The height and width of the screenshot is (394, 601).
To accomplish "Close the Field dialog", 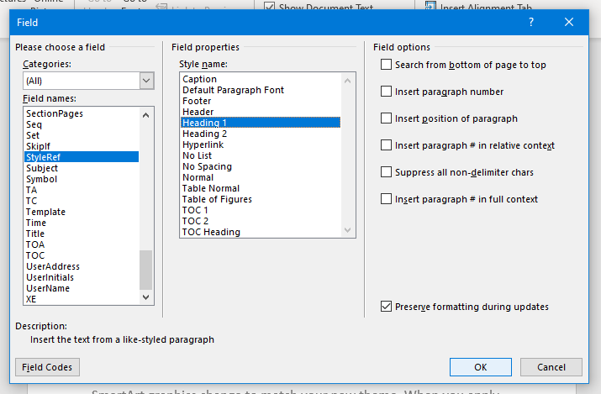I will pyautogui.click(x=571, y=23).
